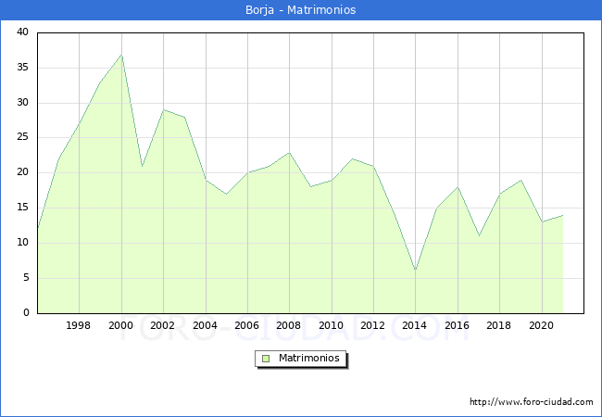602x417 pixels.
Task: Click the x-axis label 2018
Action: (x=498, y=325)
